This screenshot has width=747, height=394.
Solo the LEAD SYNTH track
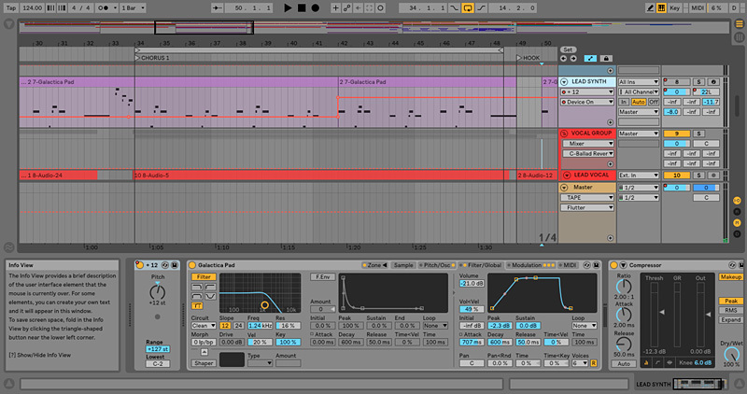697,82
